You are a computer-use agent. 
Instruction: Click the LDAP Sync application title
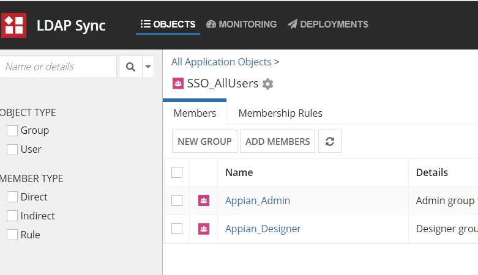71,26
